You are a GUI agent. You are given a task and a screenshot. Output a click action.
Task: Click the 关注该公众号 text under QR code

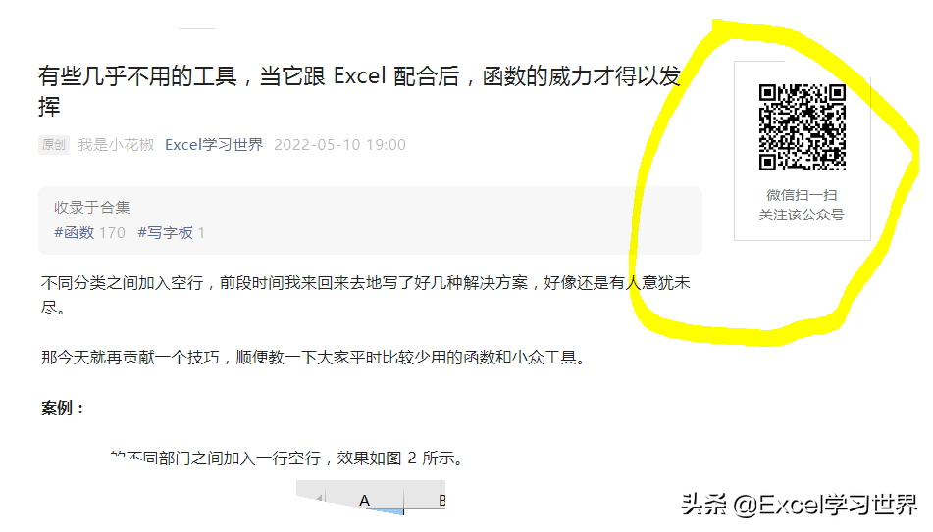point(802,215)
